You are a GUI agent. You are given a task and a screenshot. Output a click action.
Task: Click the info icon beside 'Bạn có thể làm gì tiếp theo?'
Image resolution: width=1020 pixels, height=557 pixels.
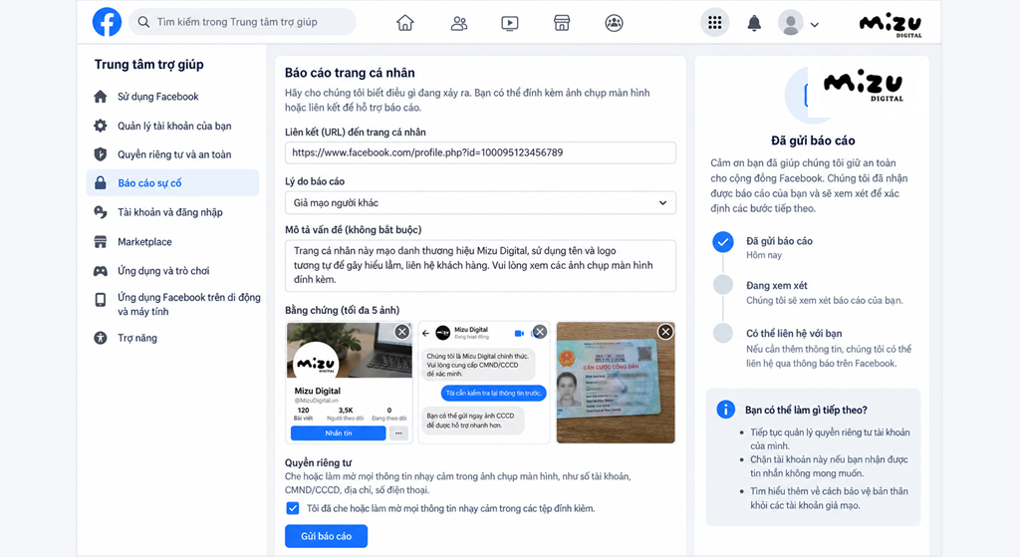point(725,410)
